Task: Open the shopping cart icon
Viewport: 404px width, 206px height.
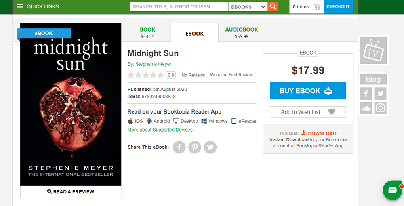Action: (317, 7)
